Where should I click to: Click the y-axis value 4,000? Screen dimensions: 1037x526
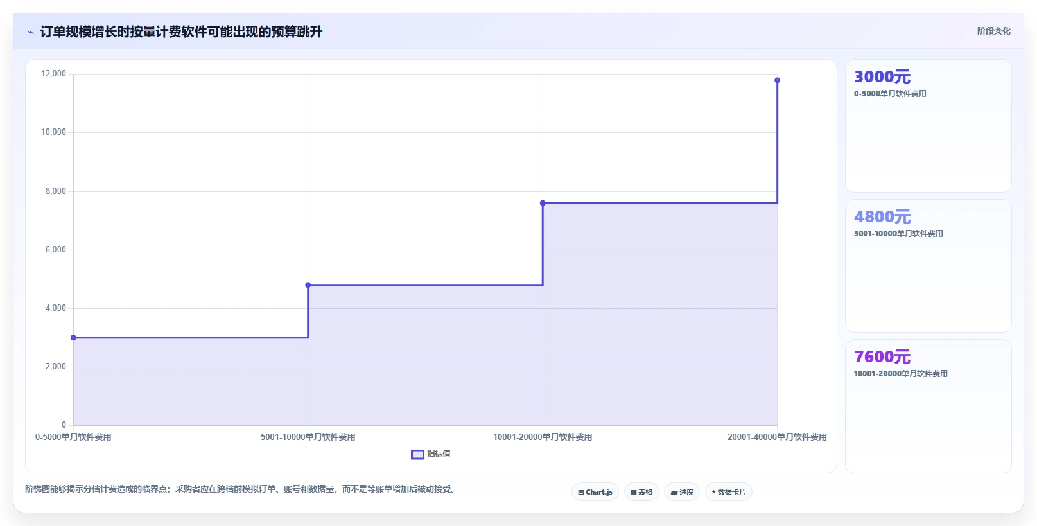[x=56, y=308]
